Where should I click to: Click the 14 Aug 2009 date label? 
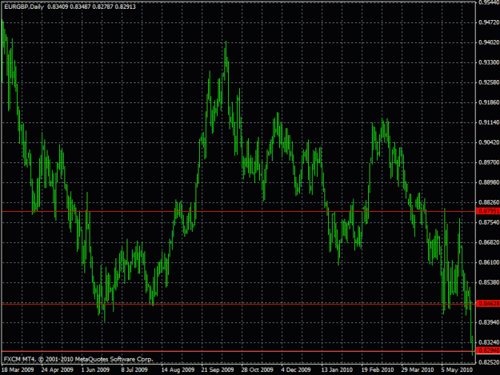178,369
